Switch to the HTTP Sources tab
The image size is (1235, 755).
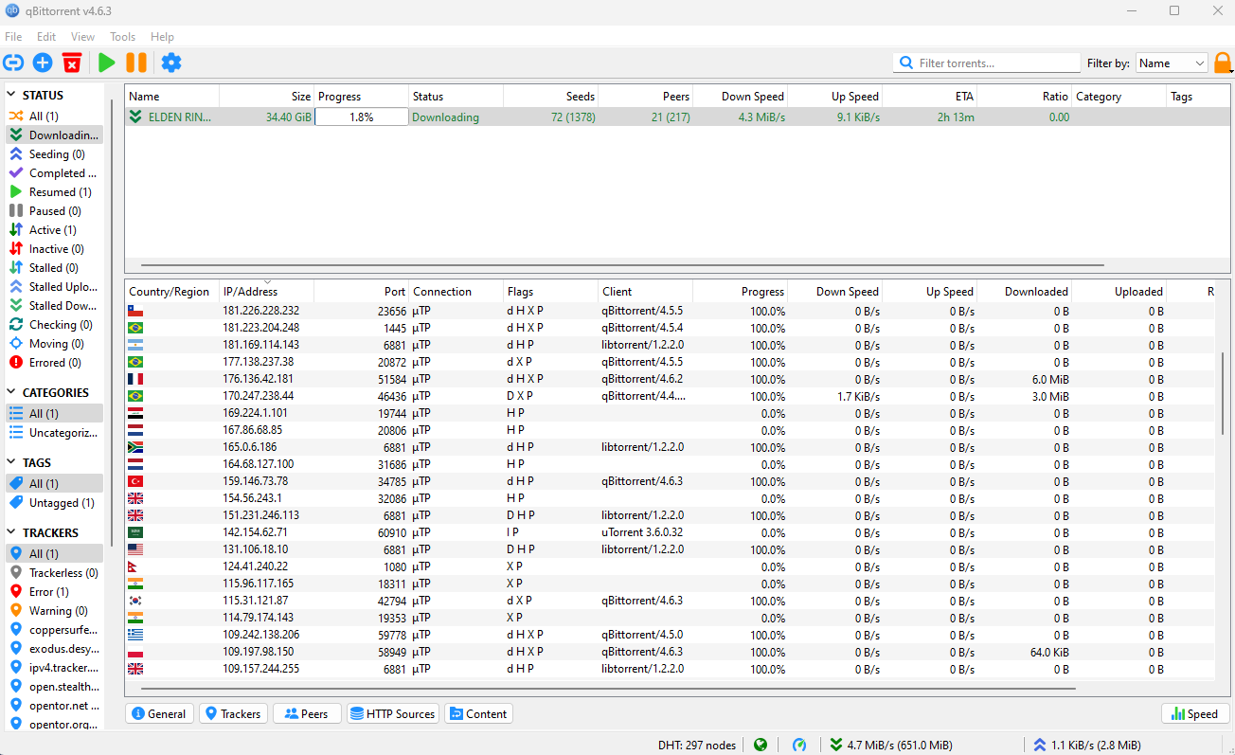pyautogui.click(x=392, y=714)
